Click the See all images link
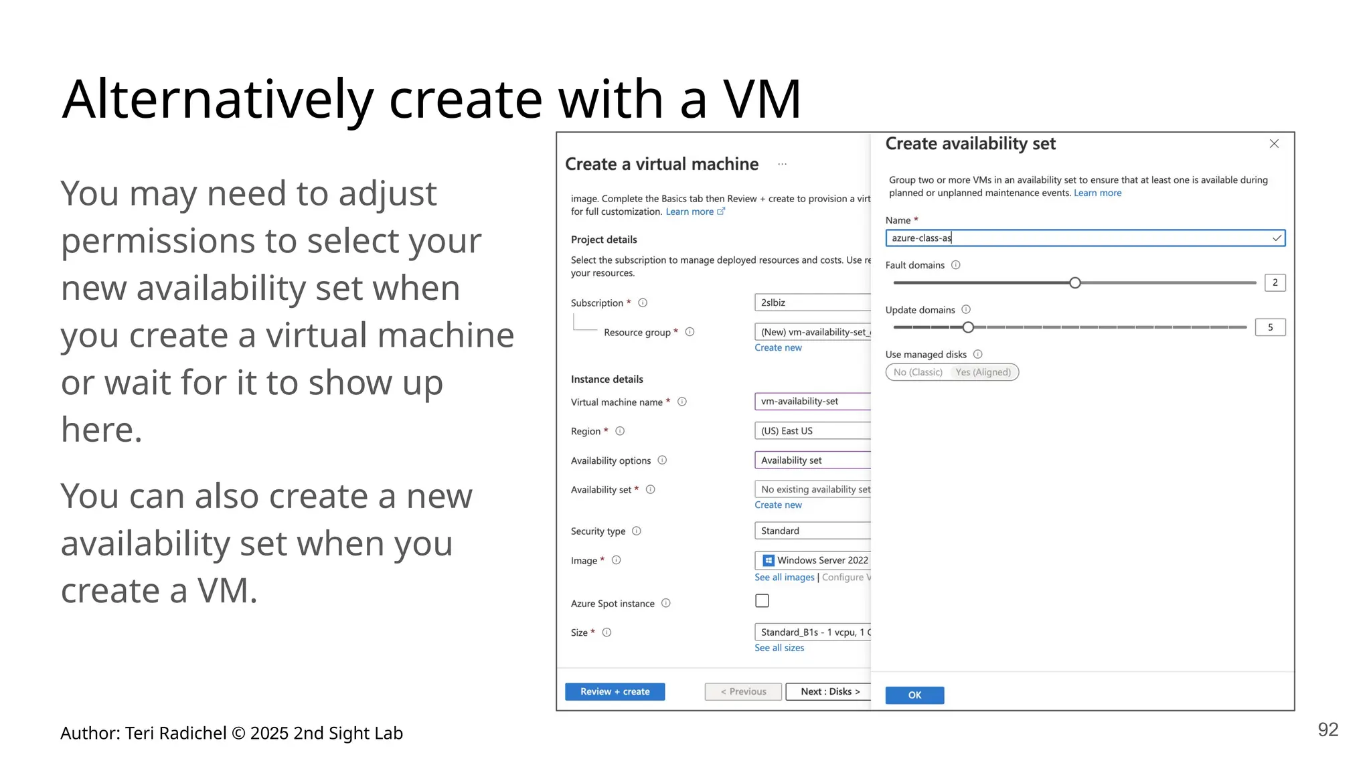 click(x=785, y=578)
